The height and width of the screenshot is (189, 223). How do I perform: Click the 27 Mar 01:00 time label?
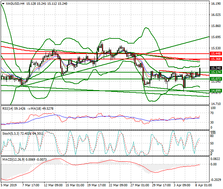[140, 185]
